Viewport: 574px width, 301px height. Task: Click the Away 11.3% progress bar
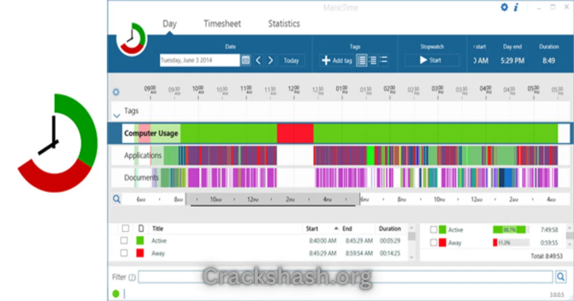(511, 242)
